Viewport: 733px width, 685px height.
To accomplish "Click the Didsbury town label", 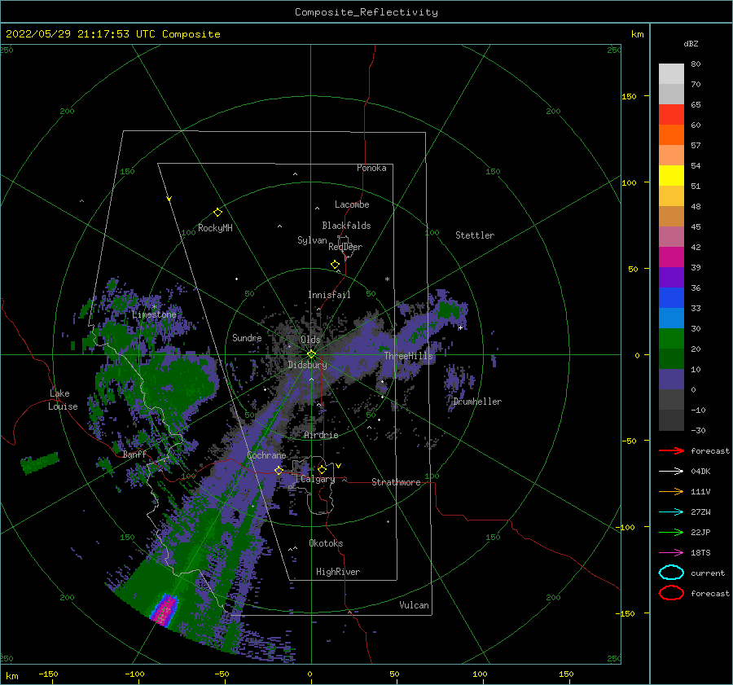I will (307, 365).
